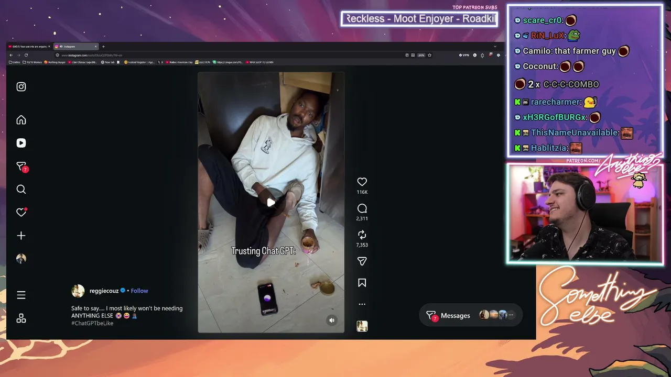This screenshot has width=671, height=377.
Task: Open the Reels icon in sidebar
Action: coord(21,143)
